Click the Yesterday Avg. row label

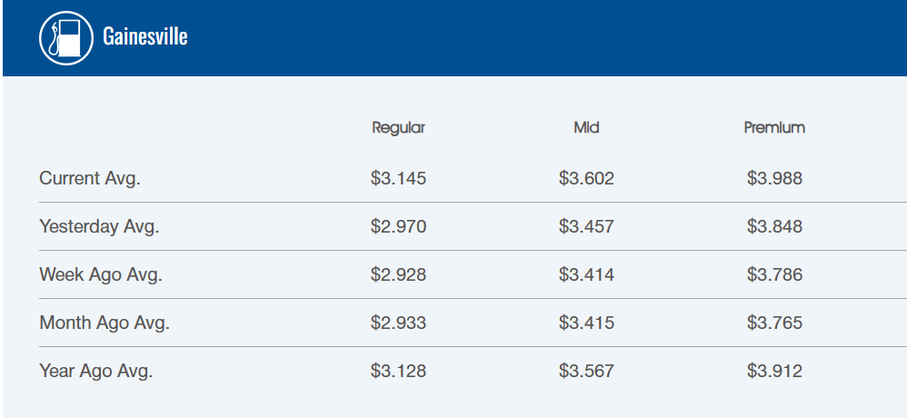click(99, 226)
